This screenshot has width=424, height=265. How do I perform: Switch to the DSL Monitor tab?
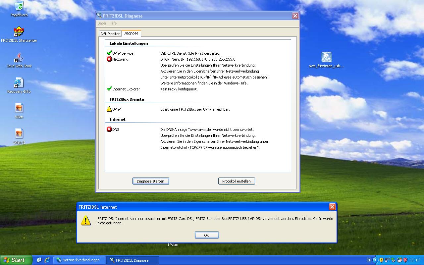click(x=110, y=34)
